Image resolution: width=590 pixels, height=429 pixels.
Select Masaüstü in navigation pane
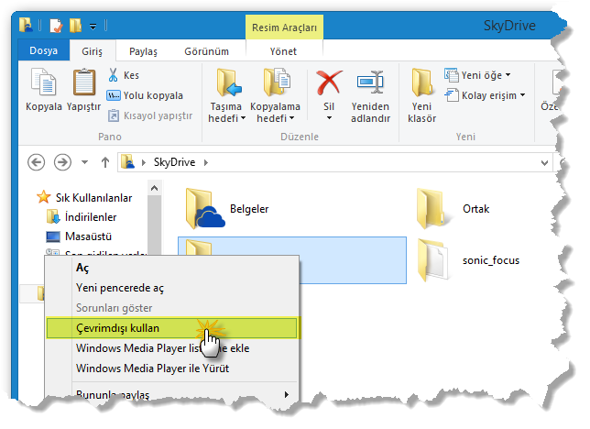pyautogui.click(x=79, y=236)
